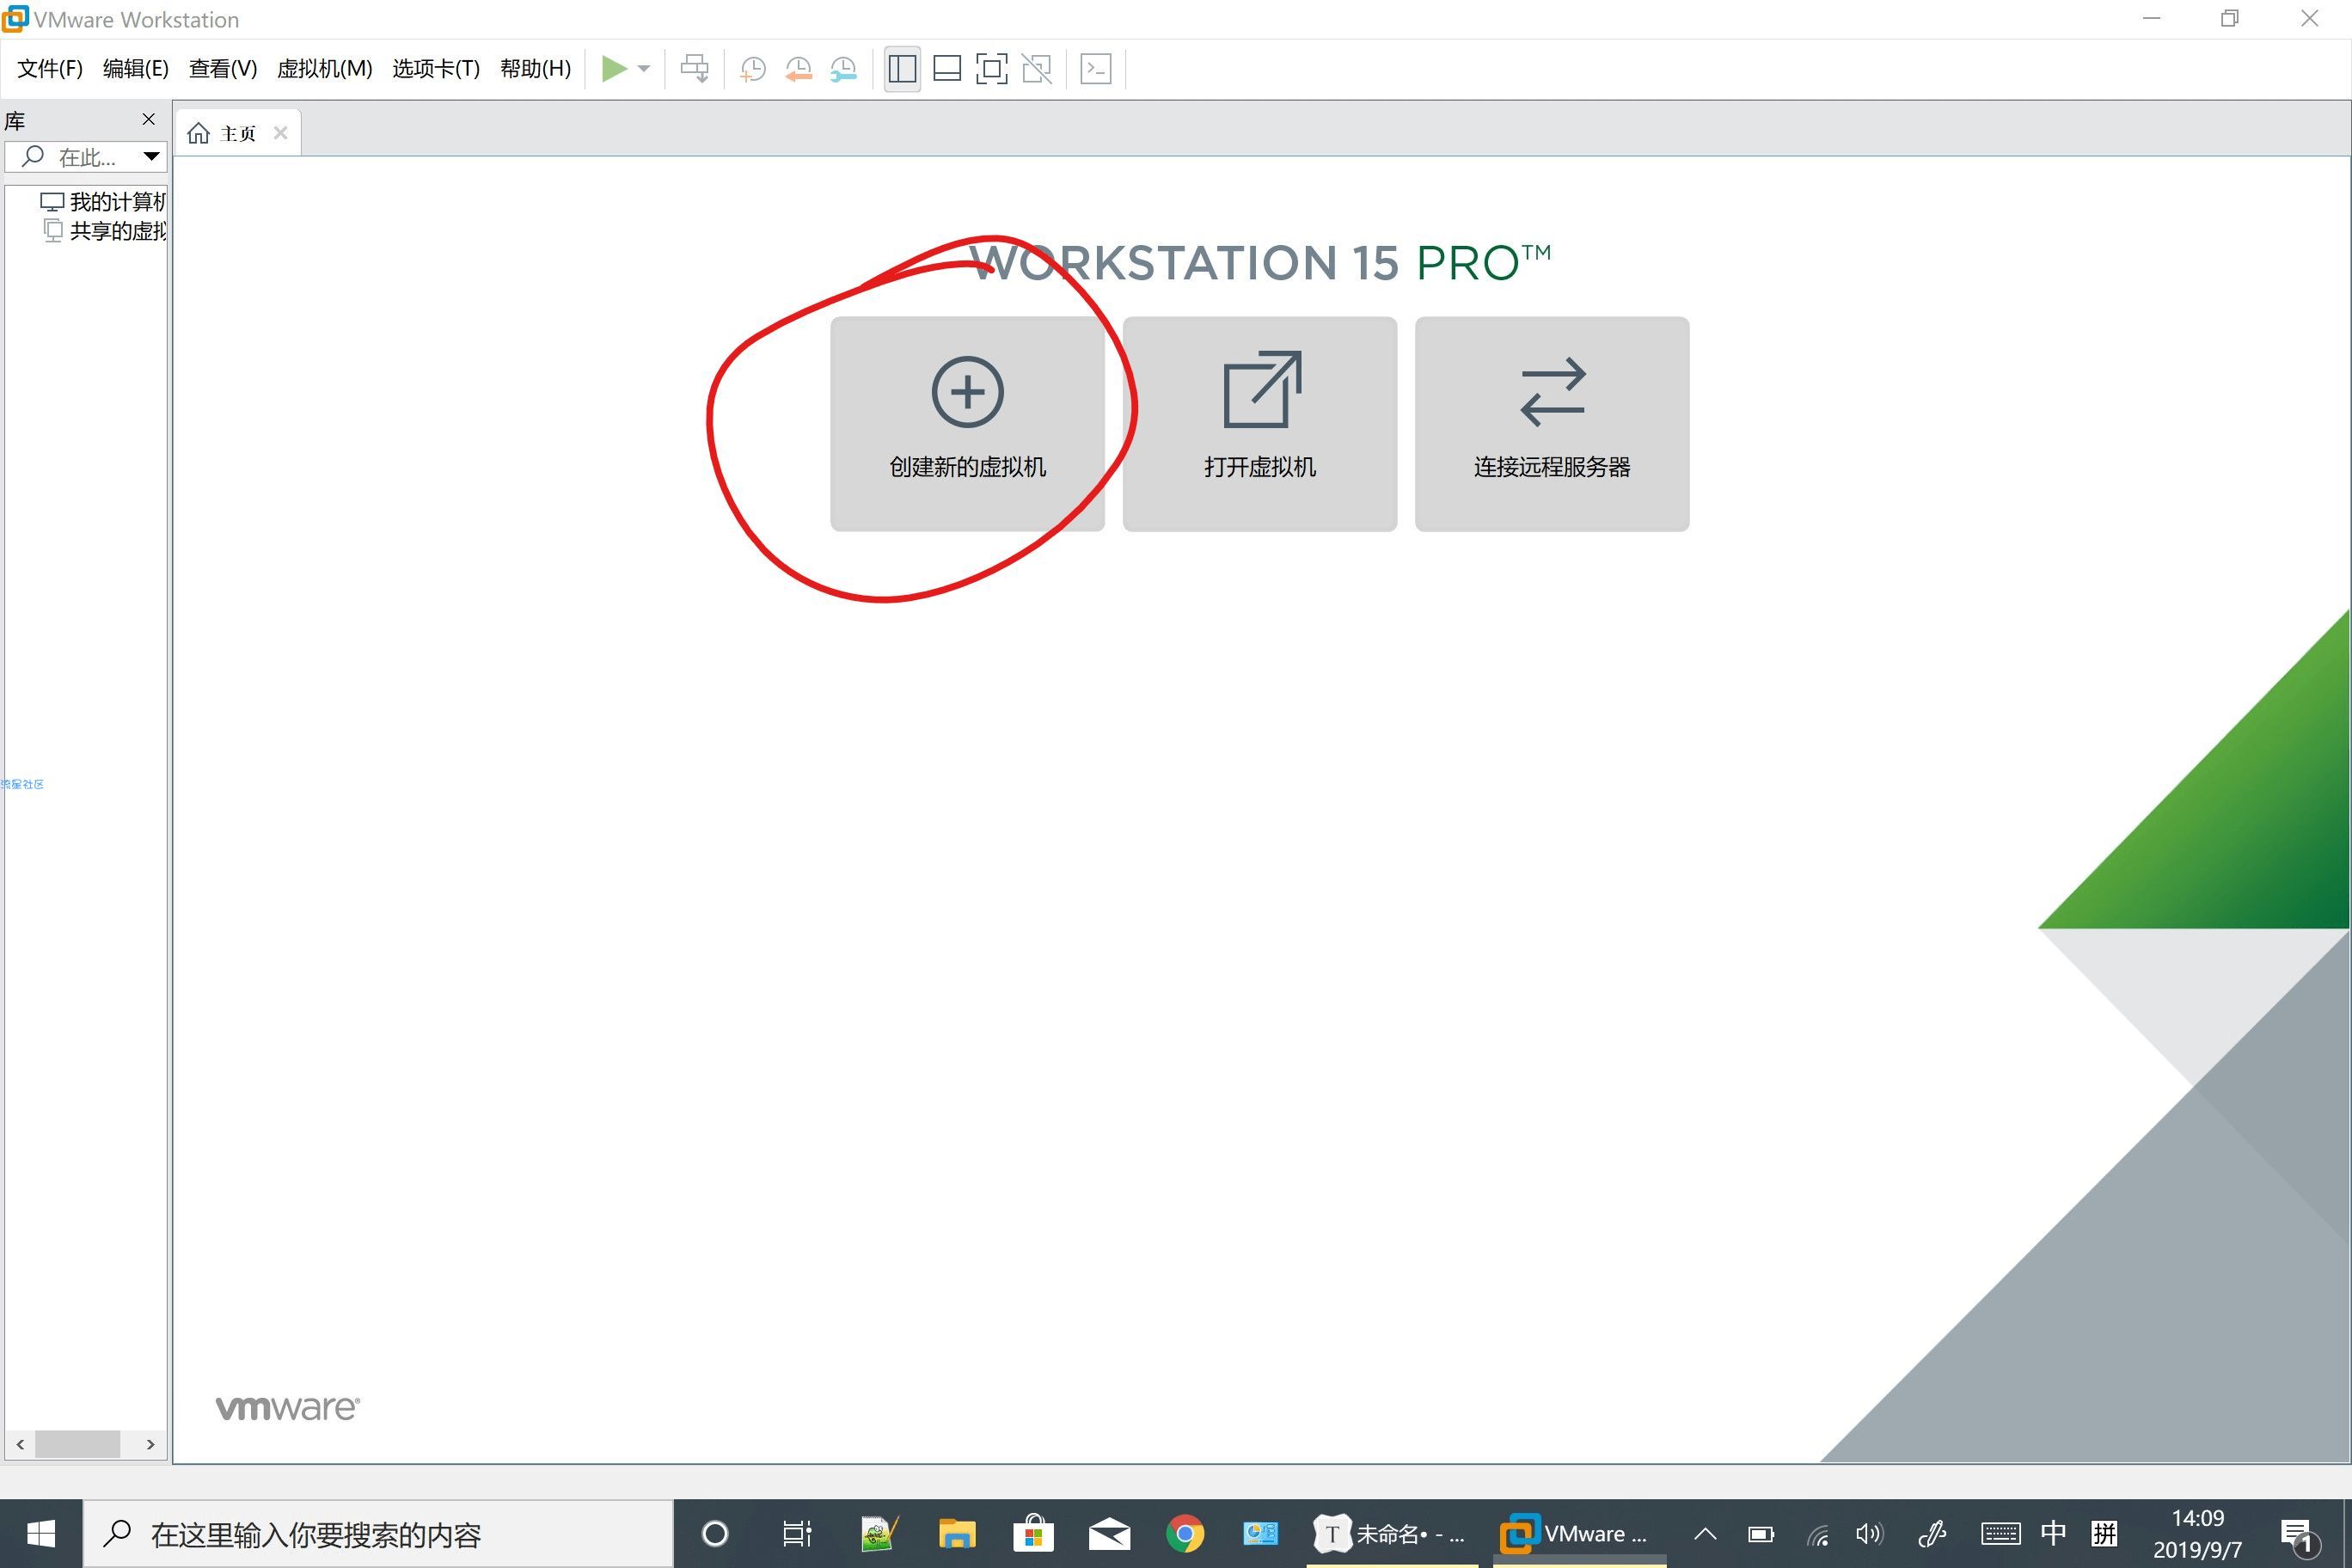
Task: Select 我的计算机 in library tree
Action: pos(104,202)
